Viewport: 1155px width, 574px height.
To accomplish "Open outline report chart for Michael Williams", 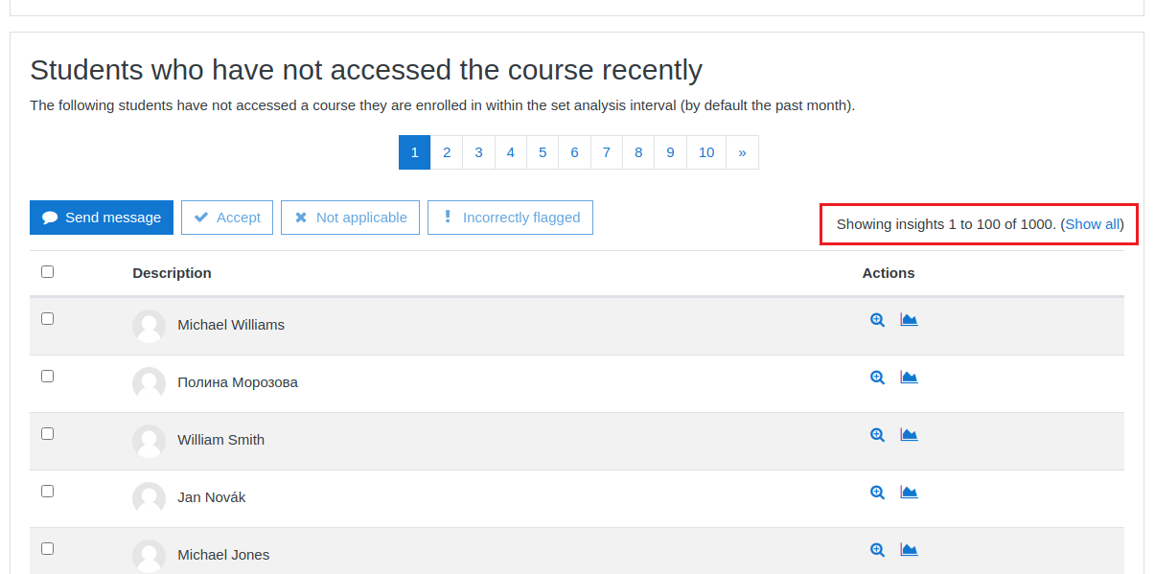I will pyautogui.click(x=909, y=320).
